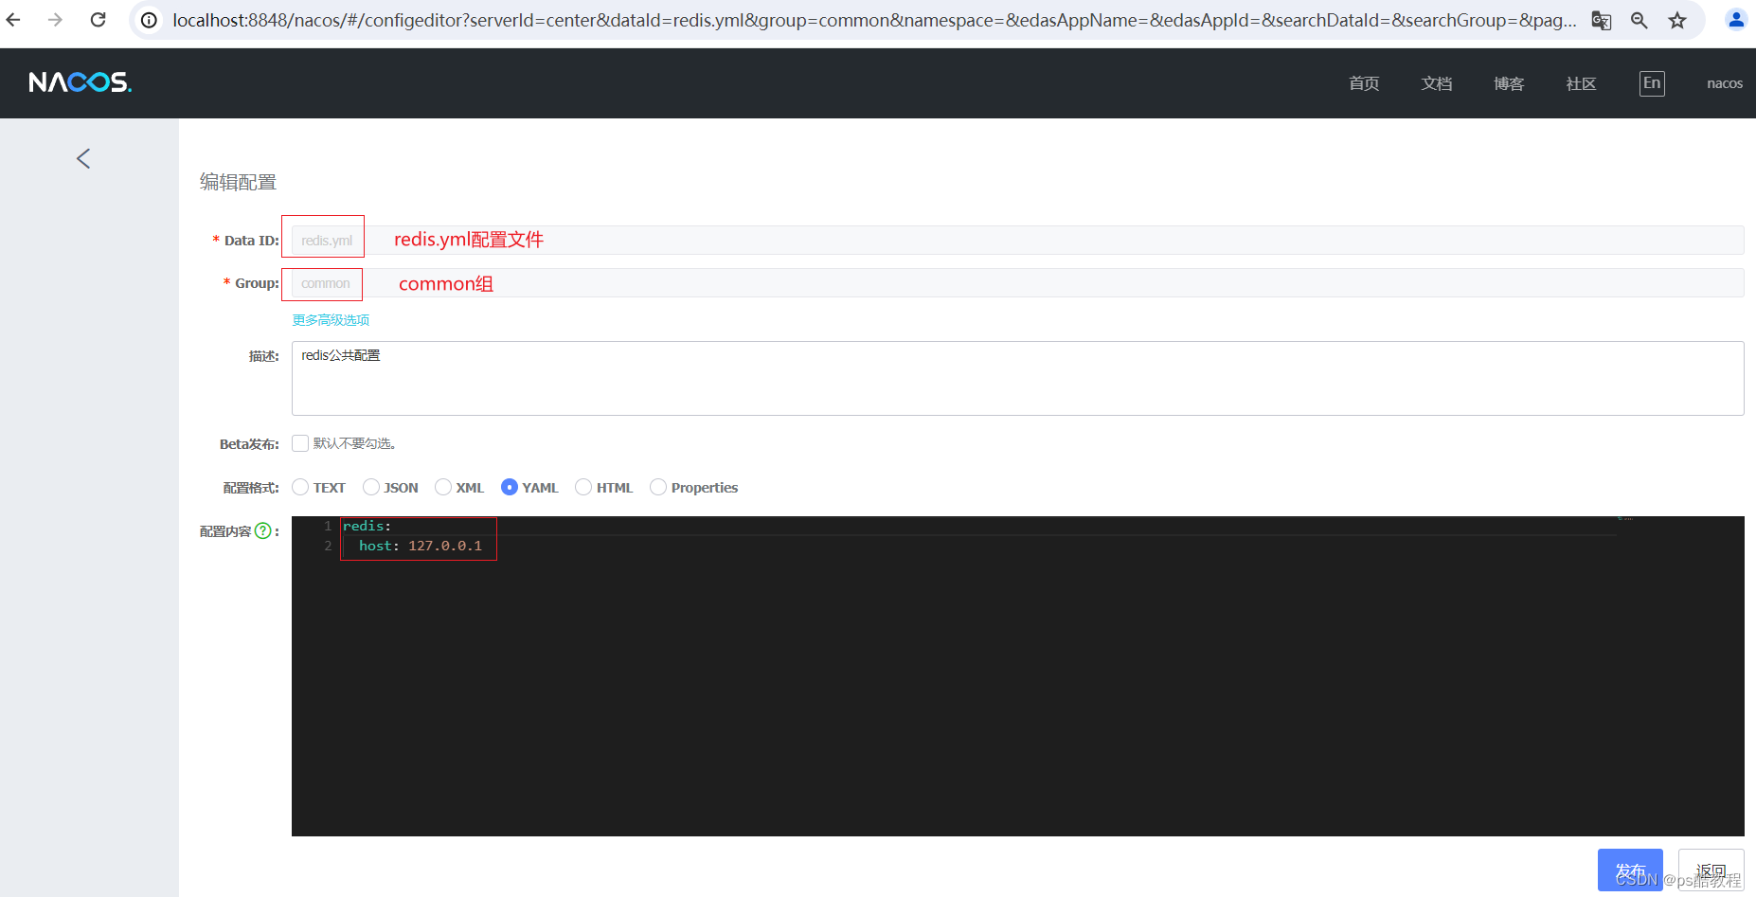Check the Beta发布 checkbox
Screen dimensions: 1756x897
300,443
